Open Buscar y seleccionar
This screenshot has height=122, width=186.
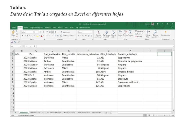[x=155, y=34]
